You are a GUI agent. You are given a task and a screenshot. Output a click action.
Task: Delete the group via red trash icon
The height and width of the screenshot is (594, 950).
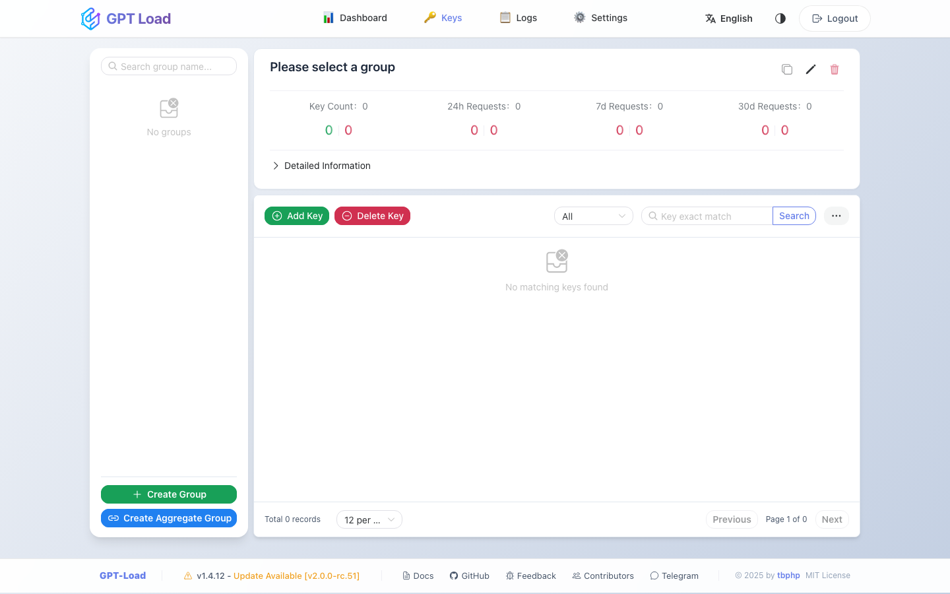(835, 69)
